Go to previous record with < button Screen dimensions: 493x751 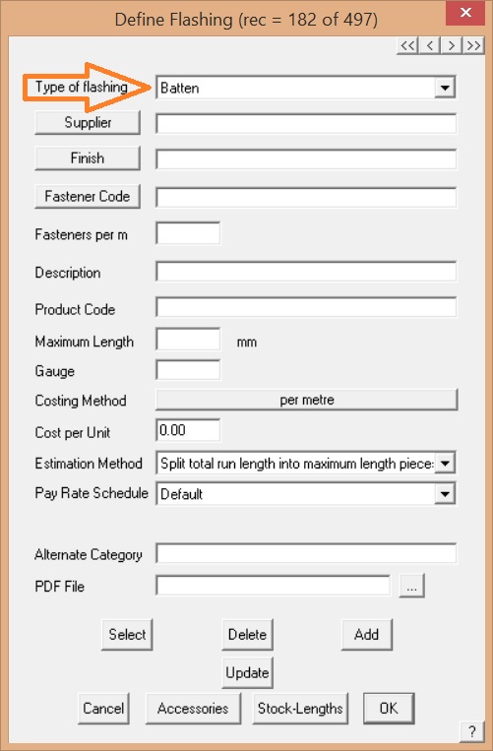430,45
